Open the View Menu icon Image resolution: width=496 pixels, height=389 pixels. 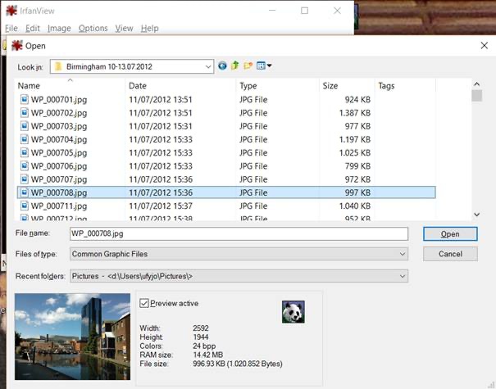pyautogui.click(x=264, y=66)
